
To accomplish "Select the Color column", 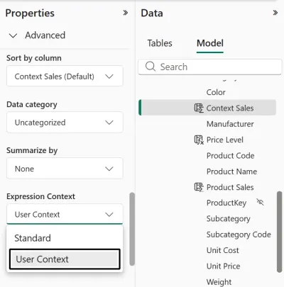I will click(x=216, y=92).
